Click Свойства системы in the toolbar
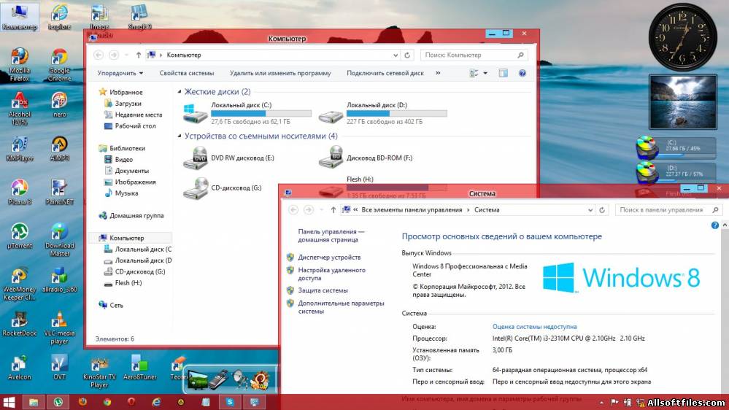The width and height of the screenshot is (729, 410). tap(187, 73)
